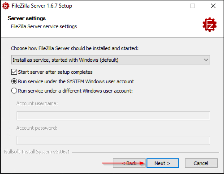Click the FileZilla Server 1.6.7 Setup title
The width and height of the screenshot is (224, 174).
coord(42,6)
